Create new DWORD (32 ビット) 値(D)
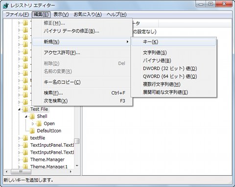Viewport: 235px width, 187px height. click(174, 68)
